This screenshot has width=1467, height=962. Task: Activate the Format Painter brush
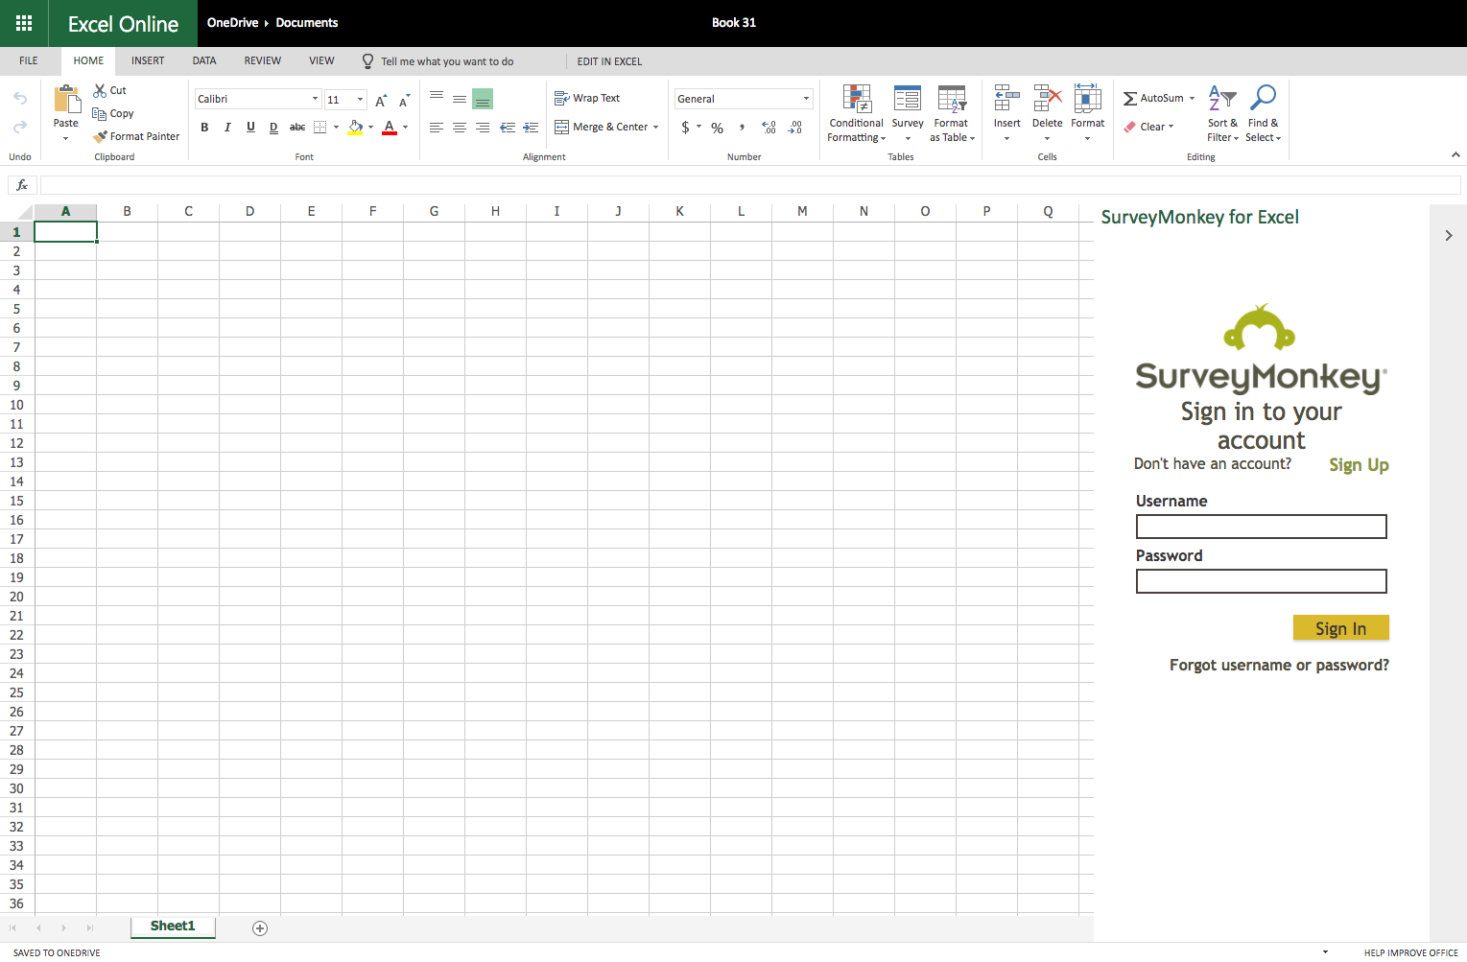[x=100, y=136]
